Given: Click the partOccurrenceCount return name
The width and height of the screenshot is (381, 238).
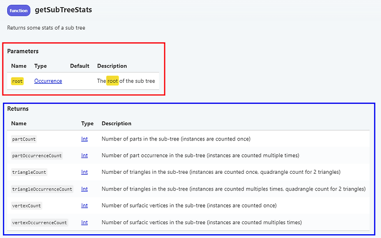Looking at the screenshot, I should point(37,156).
